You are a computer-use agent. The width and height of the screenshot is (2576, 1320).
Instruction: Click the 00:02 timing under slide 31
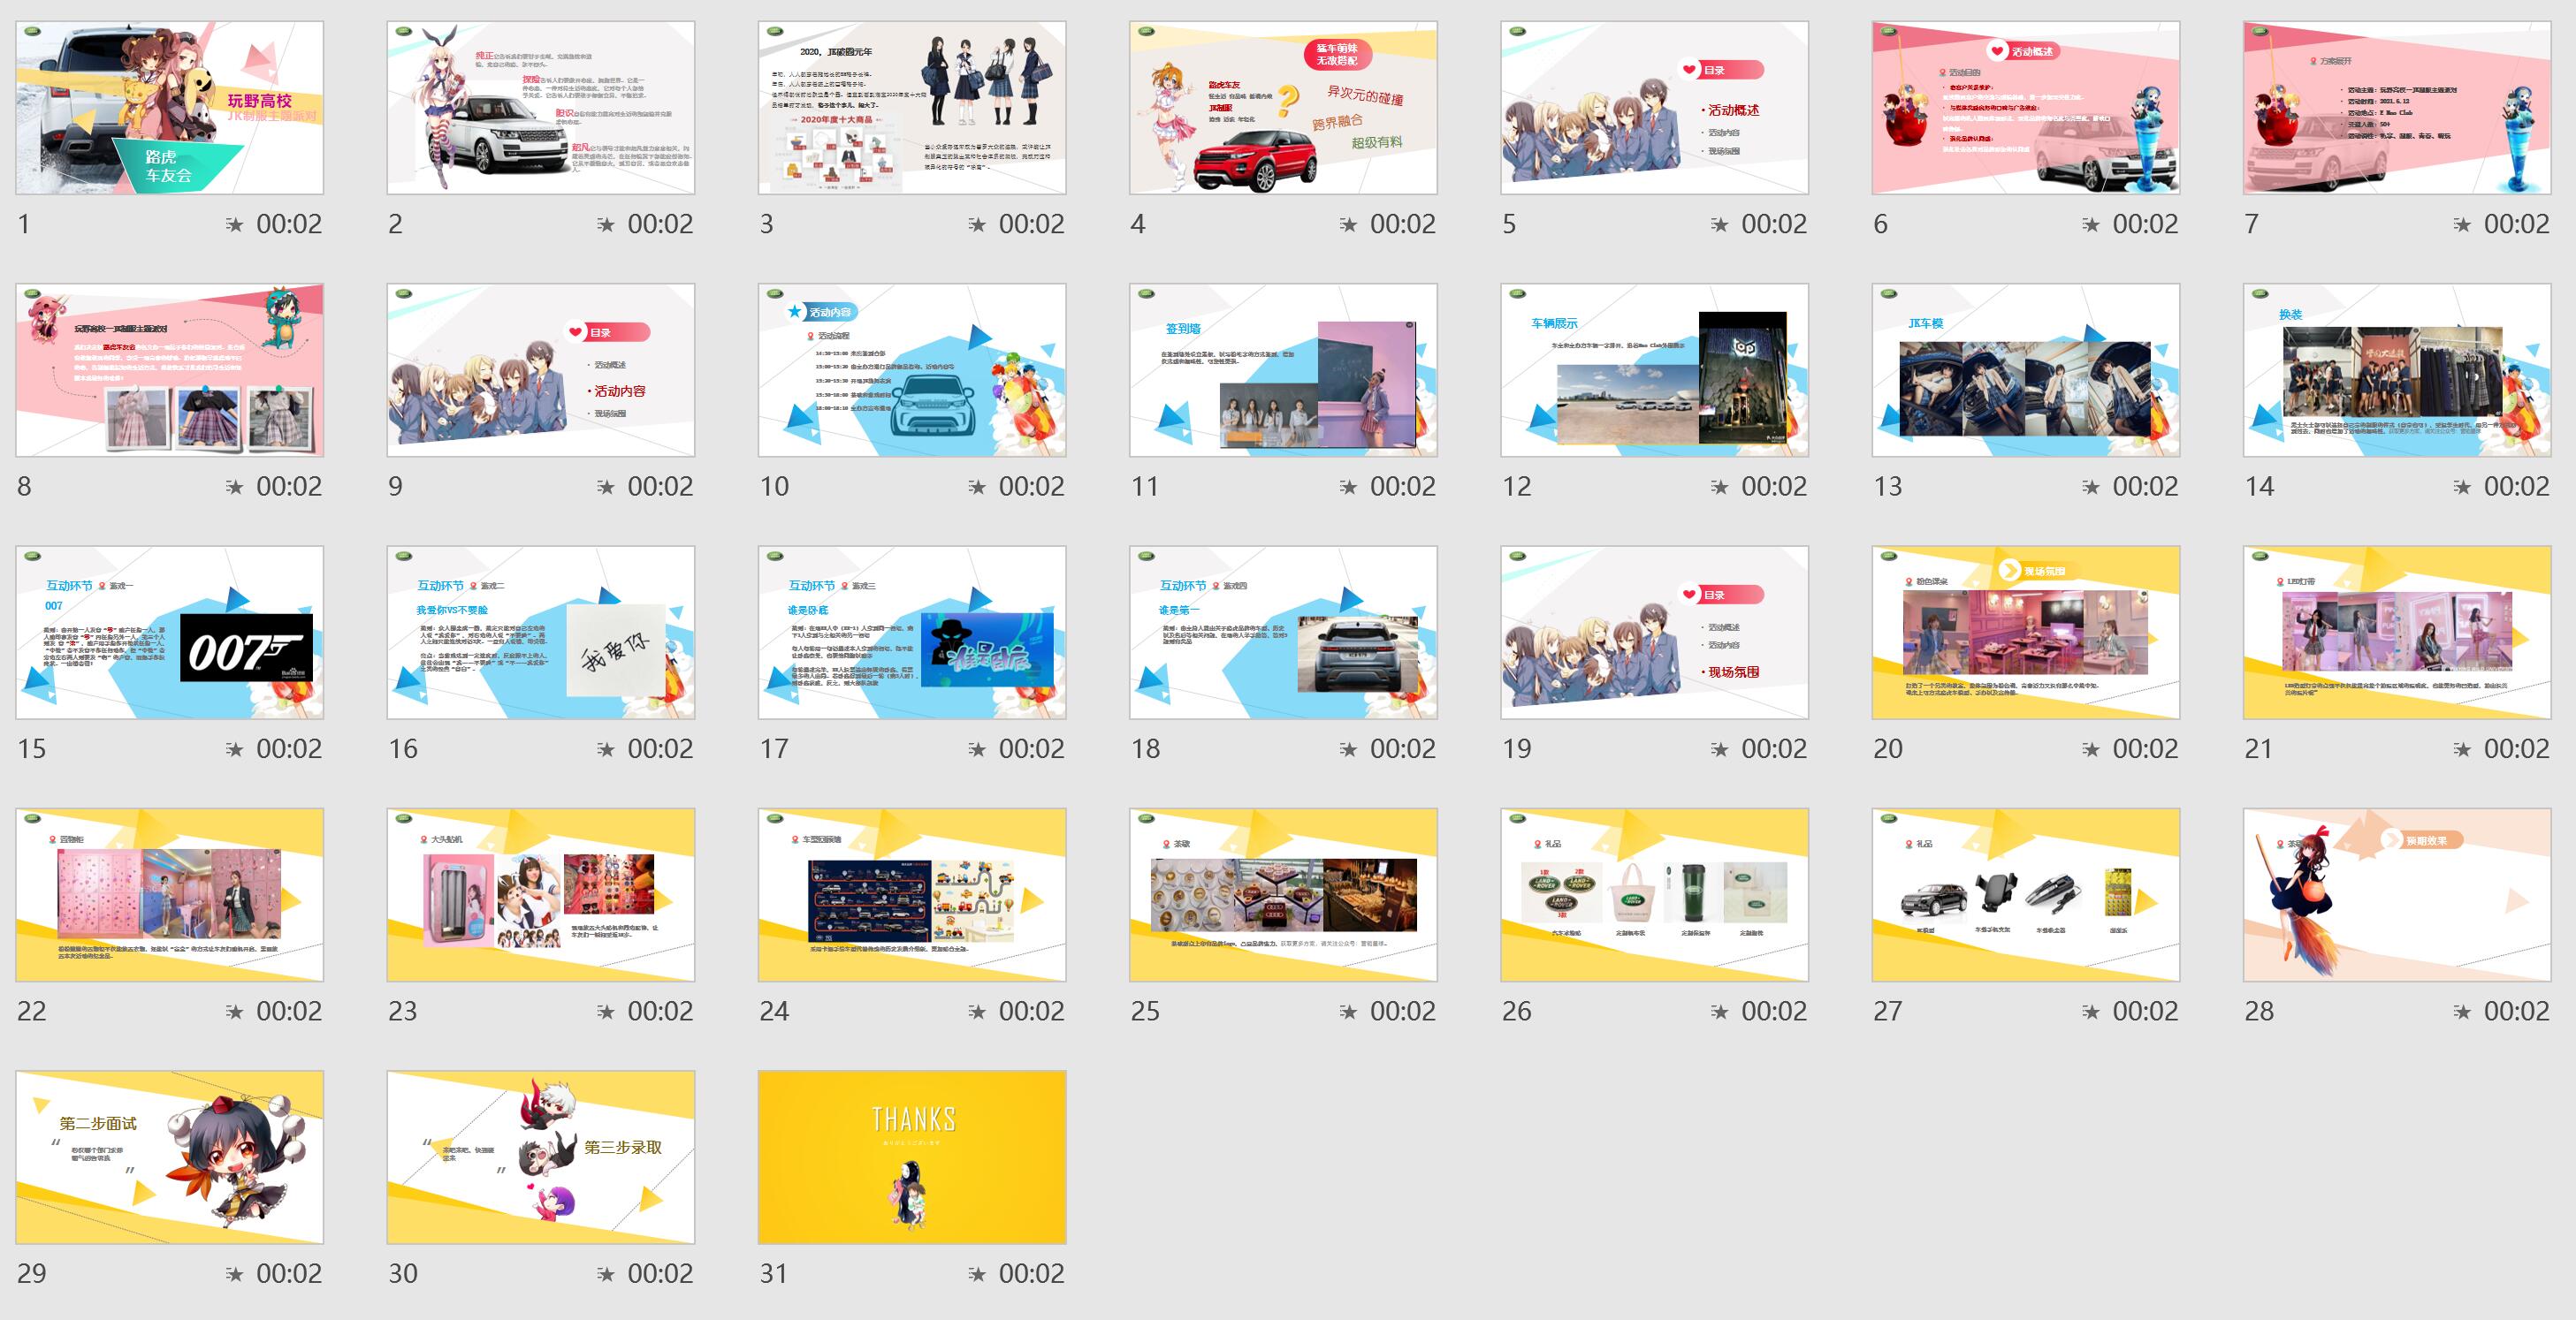tap(1031, 1274)
